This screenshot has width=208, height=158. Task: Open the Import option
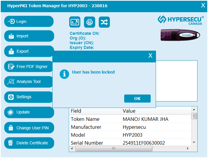pos(29,36)
